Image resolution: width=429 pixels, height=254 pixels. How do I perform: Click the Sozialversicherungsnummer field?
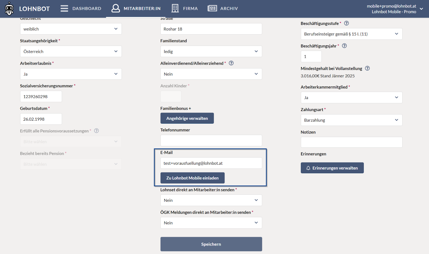pos(41,96)
